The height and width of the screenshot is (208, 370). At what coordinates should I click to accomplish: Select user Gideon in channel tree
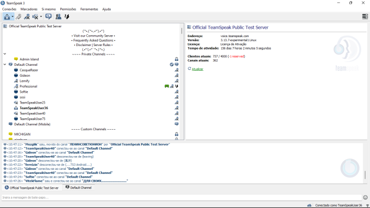(x=25, y=75)
